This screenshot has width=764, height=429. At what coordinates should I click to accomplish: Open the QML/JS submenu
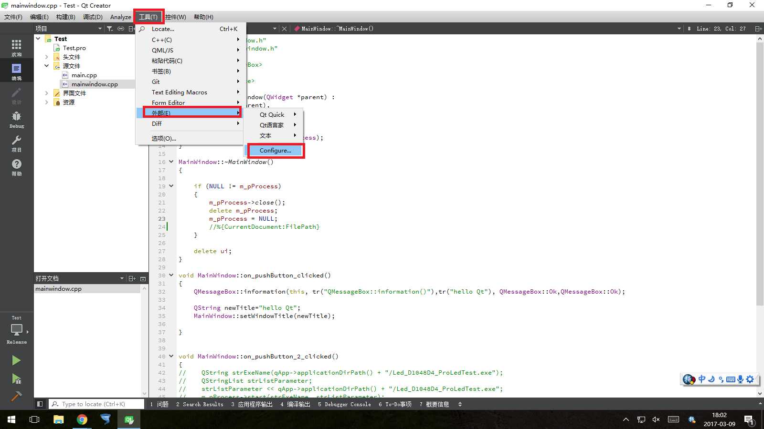(x=191, y=50)
